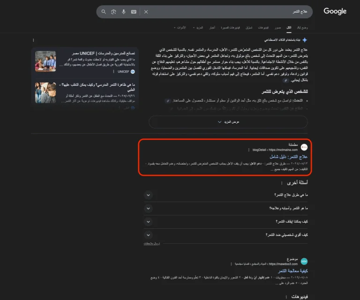Viewport: 360px width, 300px height.
Task: Open the mawdoo3 كيفية معالجة التنمر link
Action: pos(292,271)
